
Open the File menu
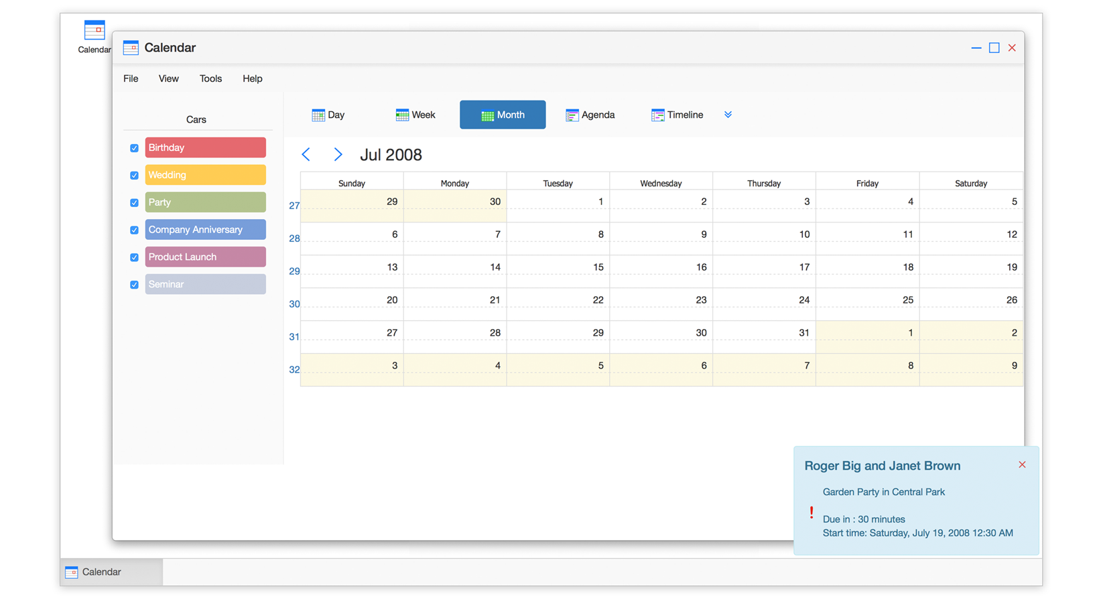131,78
